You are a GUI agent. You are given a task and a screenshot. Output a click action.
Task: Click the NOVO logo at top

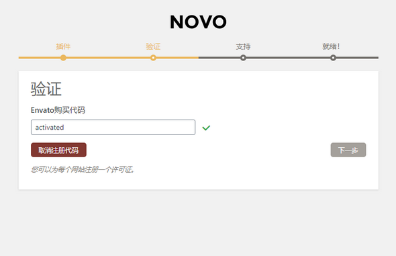pos(198,22)
